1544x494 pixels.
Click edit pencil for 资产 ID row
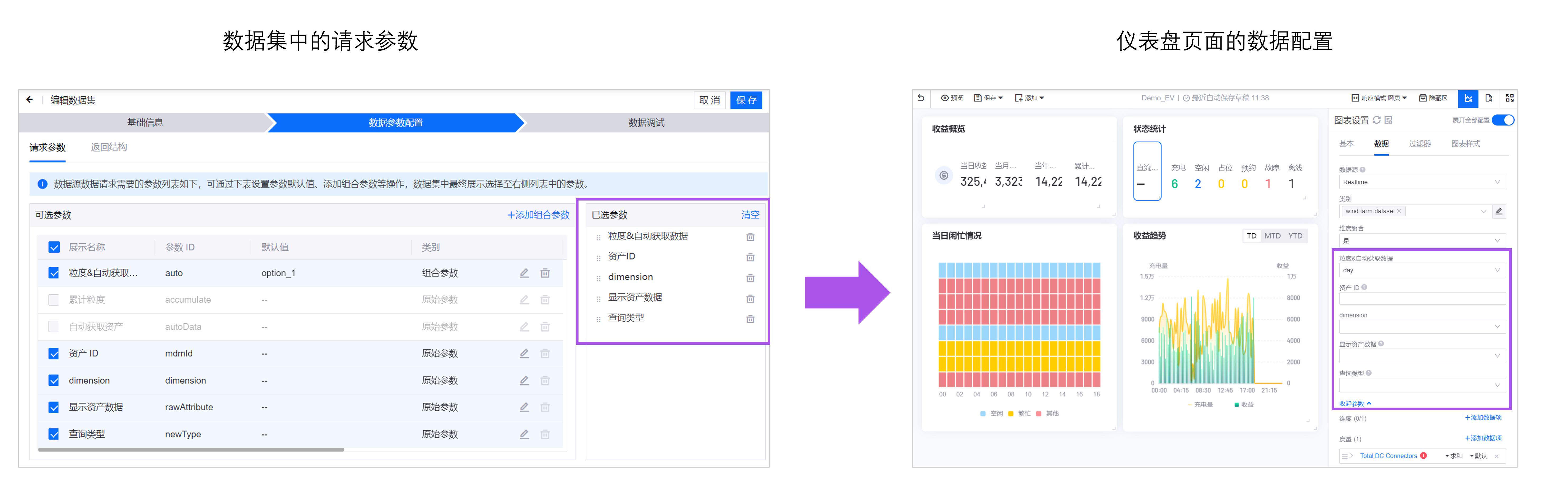coord(524,354)
